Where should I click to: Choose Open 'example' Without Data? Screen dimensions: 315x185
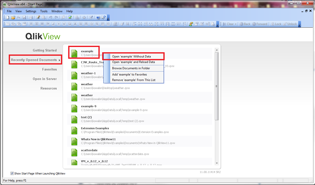coord(134,56)
